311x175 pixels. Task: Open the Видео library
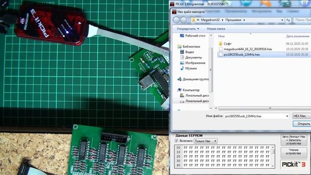pos(190,52)
